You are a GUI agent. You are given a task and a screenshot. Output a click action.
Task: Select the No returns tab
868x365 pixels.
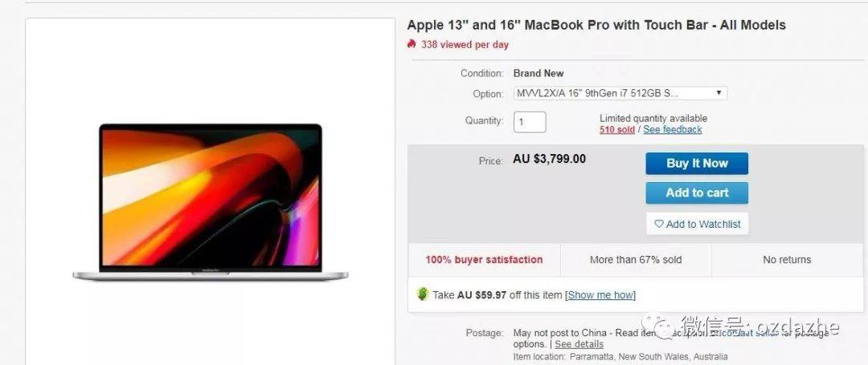click(787, 260)
